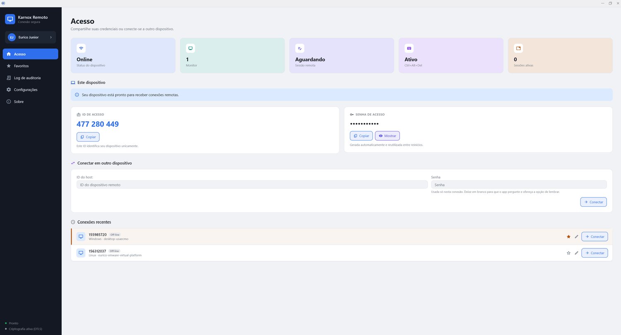Click the Off-line badge for 156312037
Screen dimensions: 621x335
(x=115, y=251)
